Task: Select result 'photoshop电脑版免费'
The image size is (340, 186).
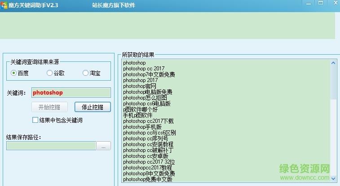Action: 148,92
